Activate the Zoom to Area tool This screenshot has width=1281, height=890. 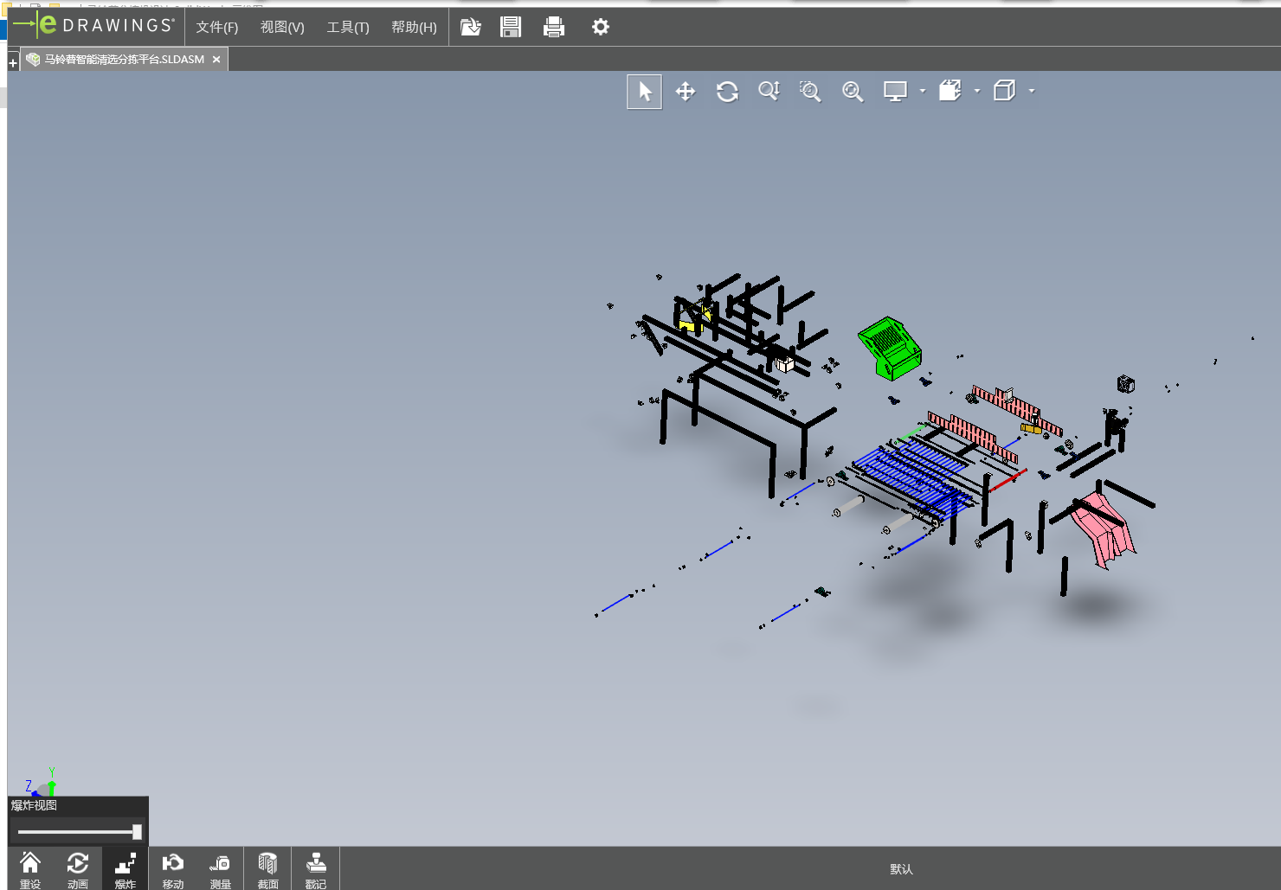[810, 92]
